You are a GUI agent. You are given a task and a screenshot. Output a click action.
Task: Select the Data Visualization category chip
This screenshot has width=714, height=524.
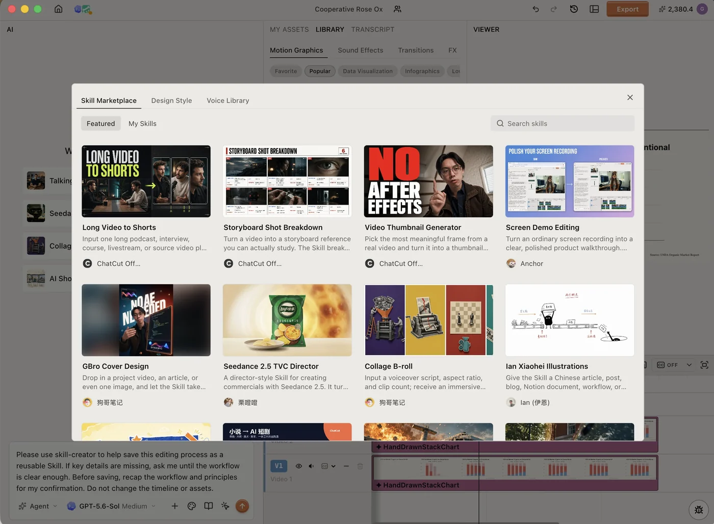tap(368, 71)
